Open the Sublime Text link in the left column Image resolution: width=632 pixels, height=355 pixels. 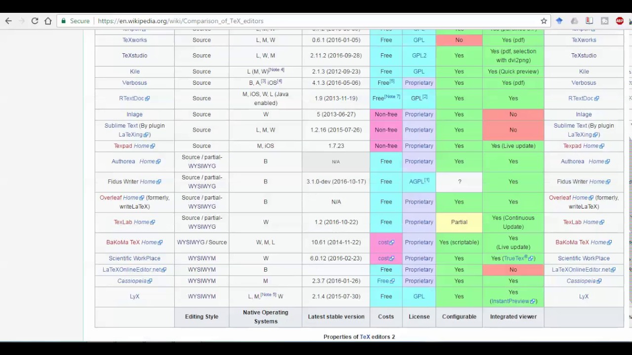[x=121, y=126]
